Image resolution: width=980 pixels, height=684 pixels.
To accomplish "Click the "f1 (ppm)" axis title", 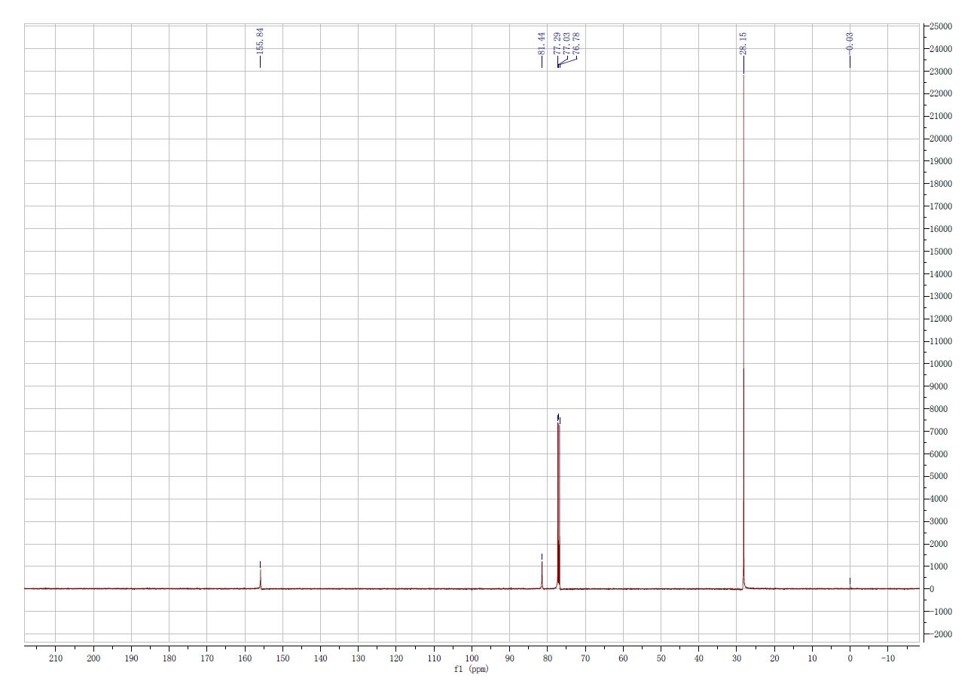I will click(x=471, y=669).
